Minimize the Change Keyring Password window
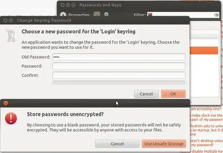The image size is (223, 153). (11, 21)
